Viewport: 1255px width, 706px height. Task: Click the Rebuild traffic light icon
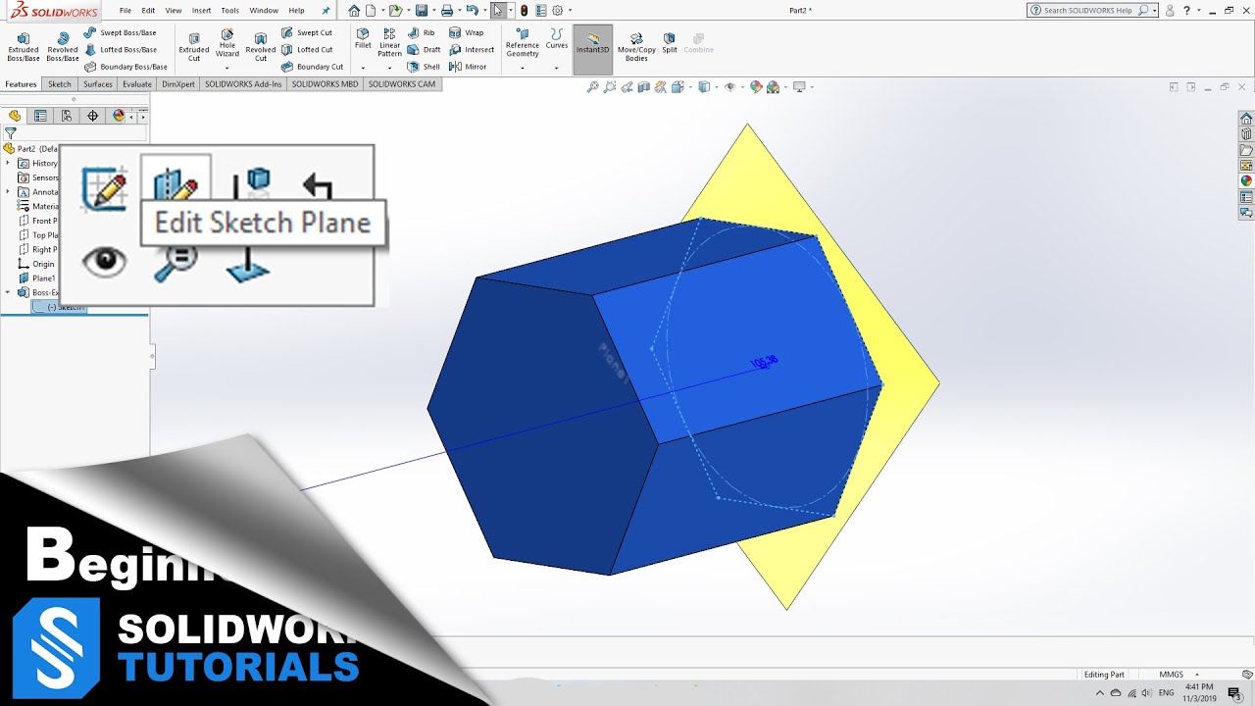coord(525,11)
